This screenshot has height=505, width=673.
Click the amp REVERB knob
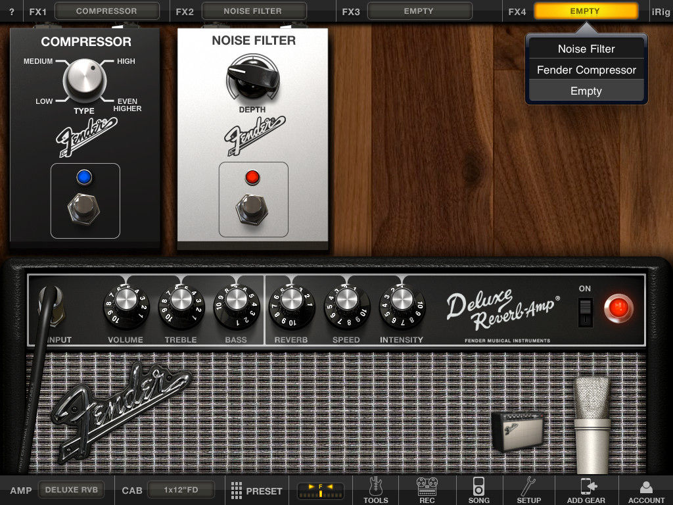coord(291,306)
